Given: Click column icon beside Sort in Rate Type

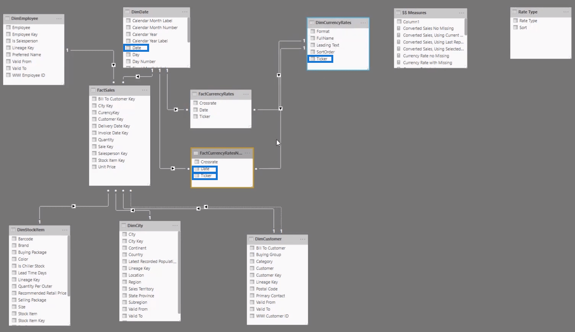Looking at the screenshot, I should [516, 28].
